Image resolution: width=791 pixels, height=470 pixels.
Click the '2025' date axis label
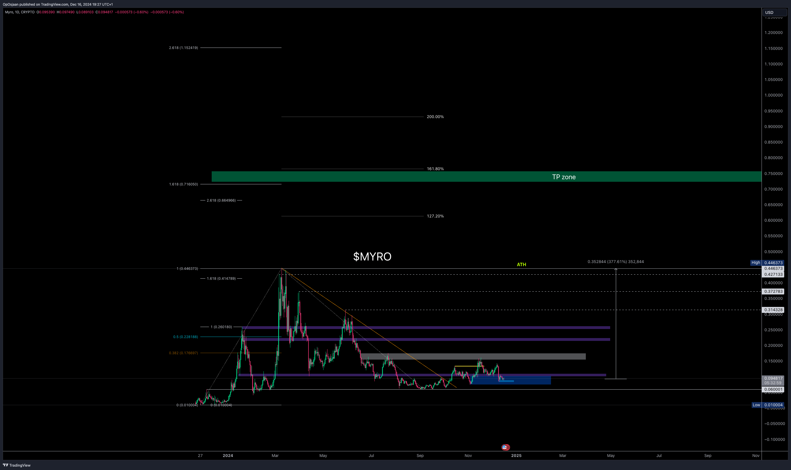click(x=516, y=456)
